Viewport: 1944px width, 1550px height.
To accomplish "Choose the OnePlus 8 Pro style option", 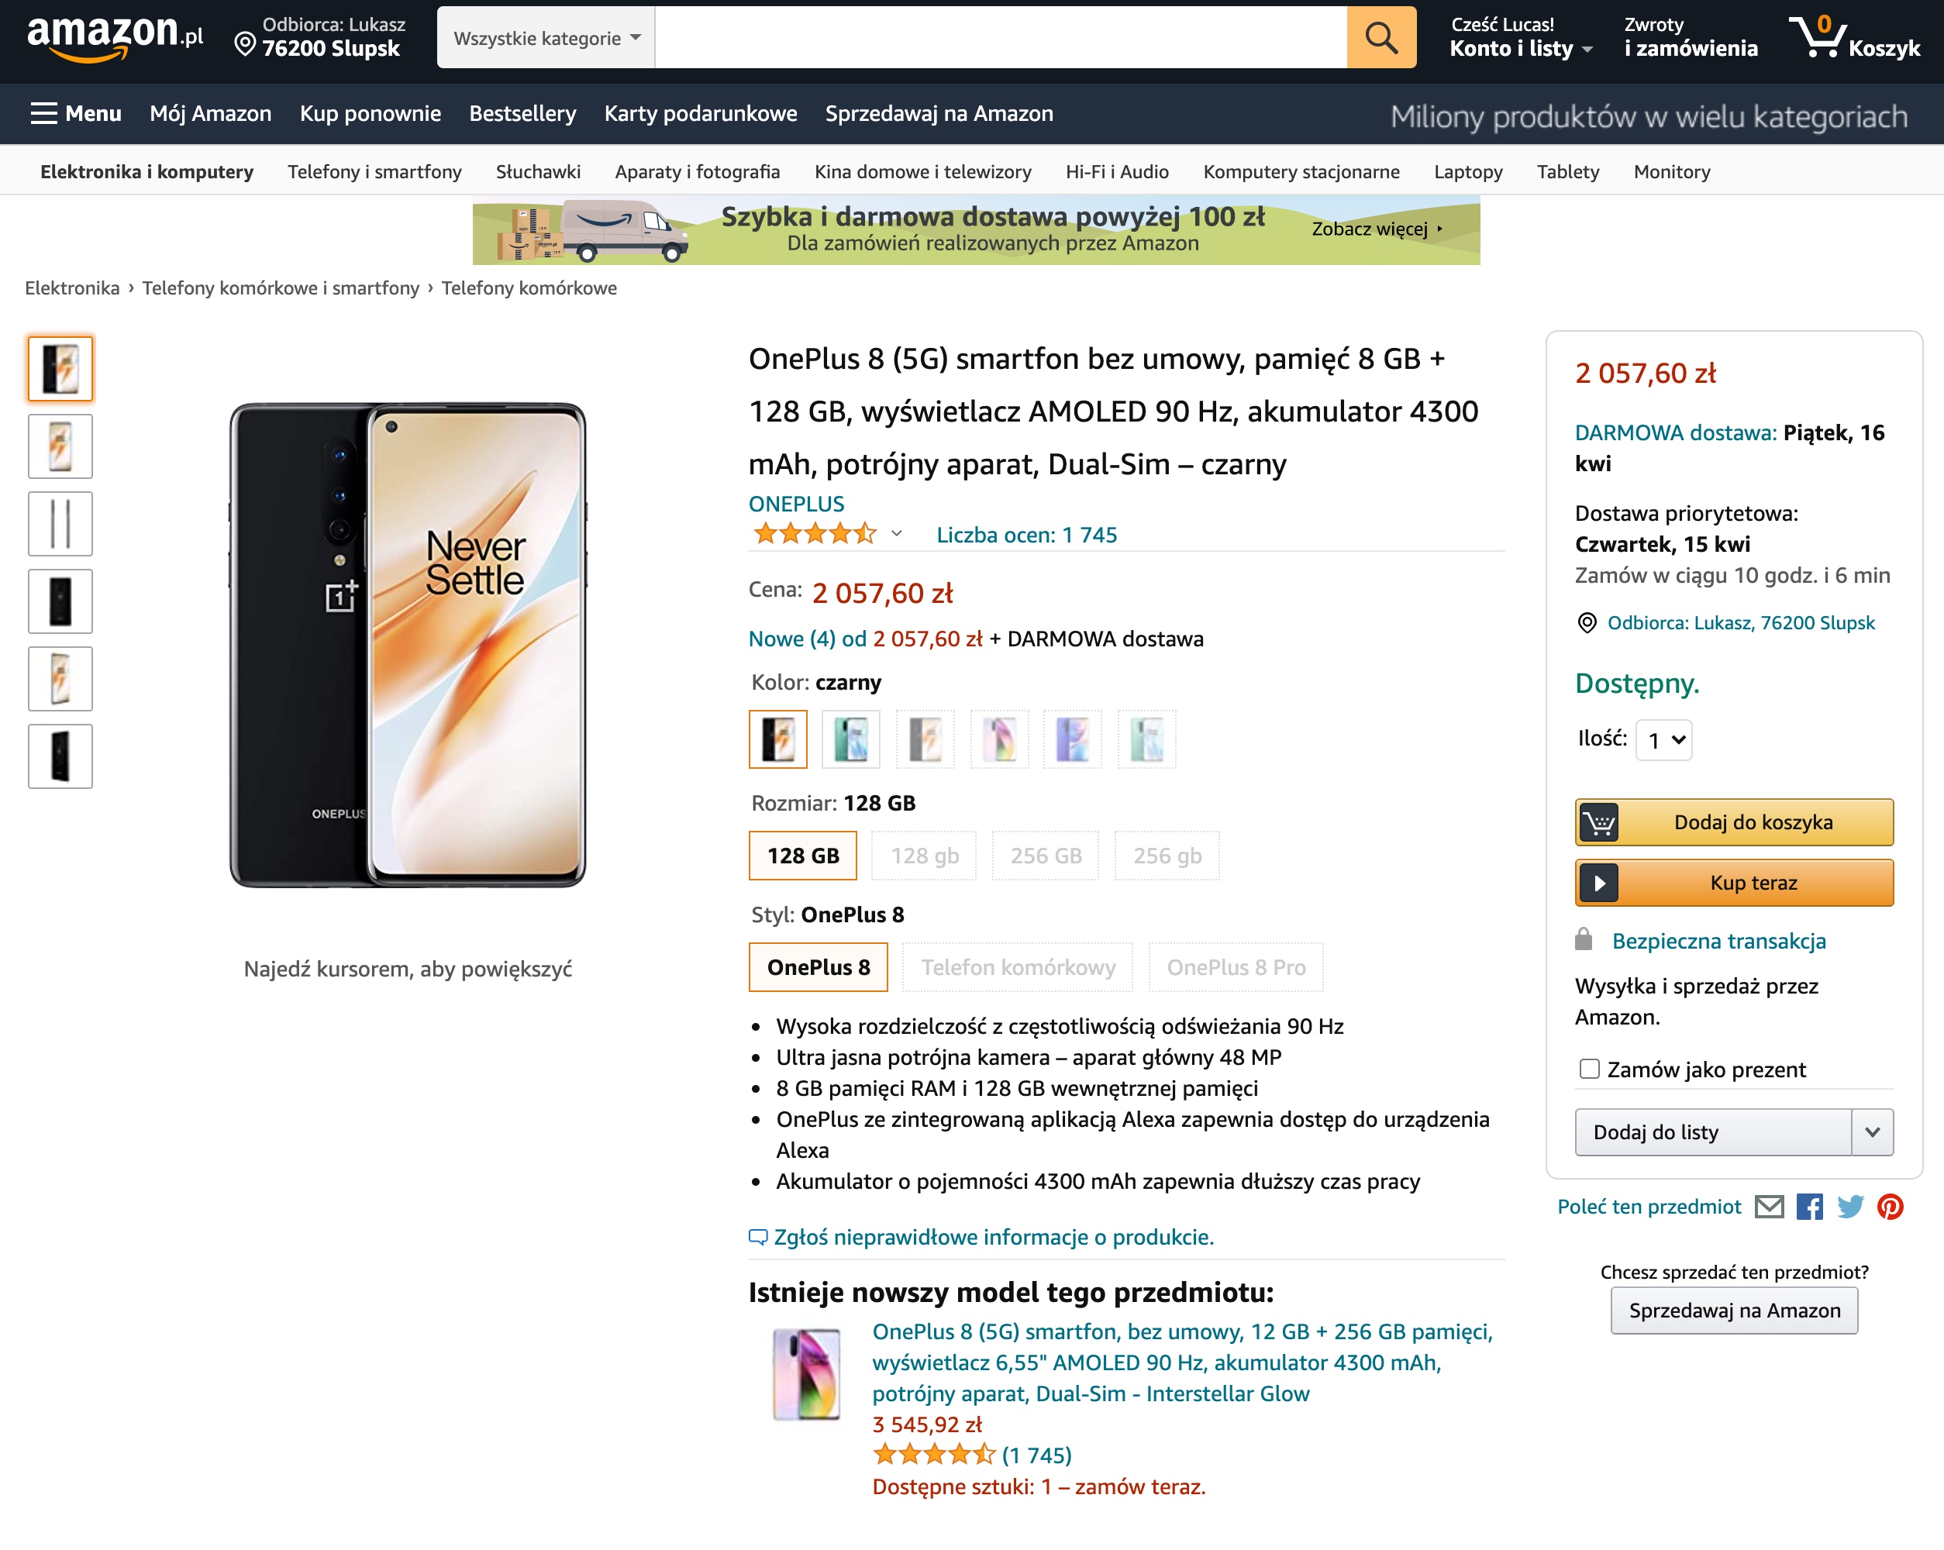I will coord(1236,966).
